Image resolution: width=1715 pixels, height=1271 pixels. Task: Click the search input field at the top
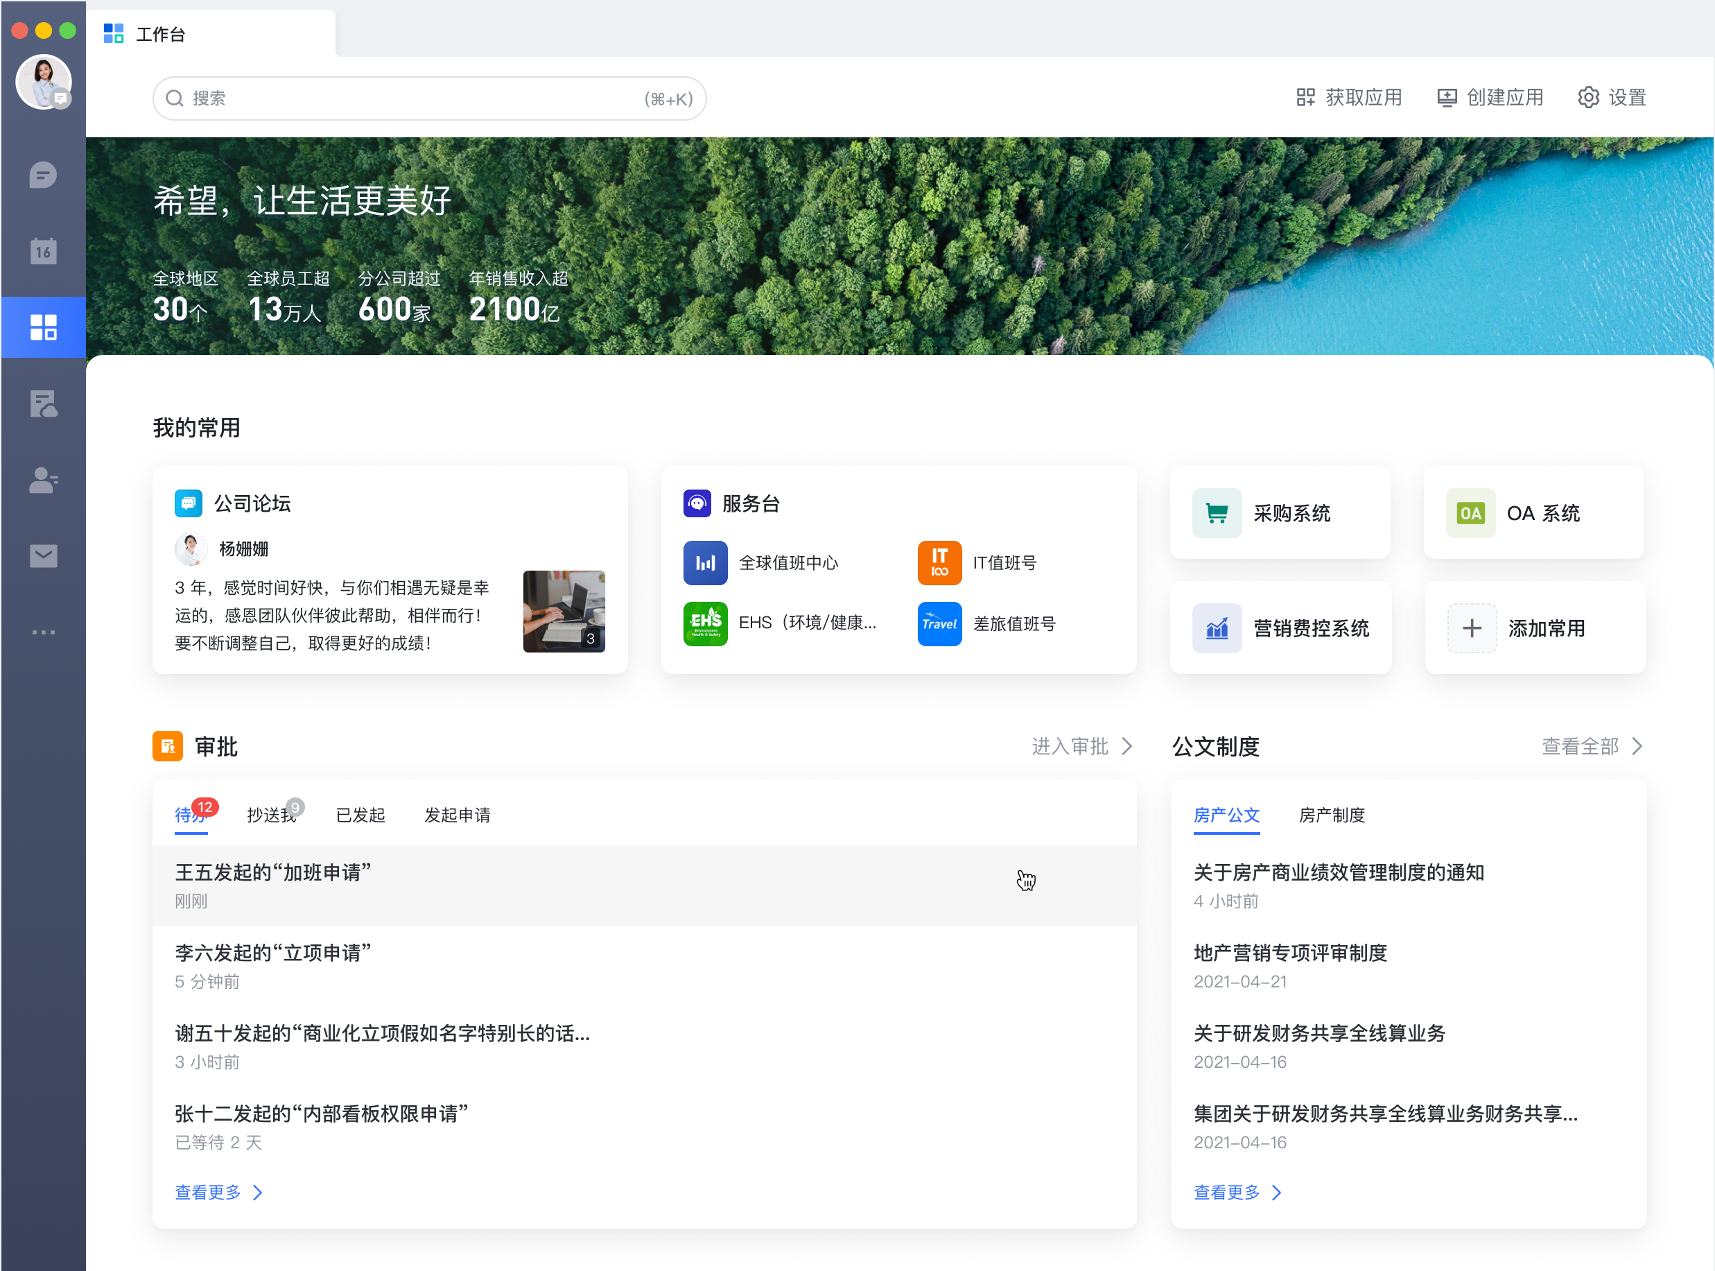tap(429, 98)
